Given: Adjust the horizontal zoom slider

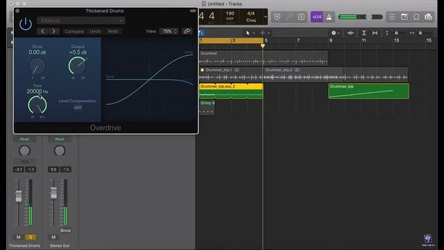Looking at the screenshot, I should tap(420, 33).
